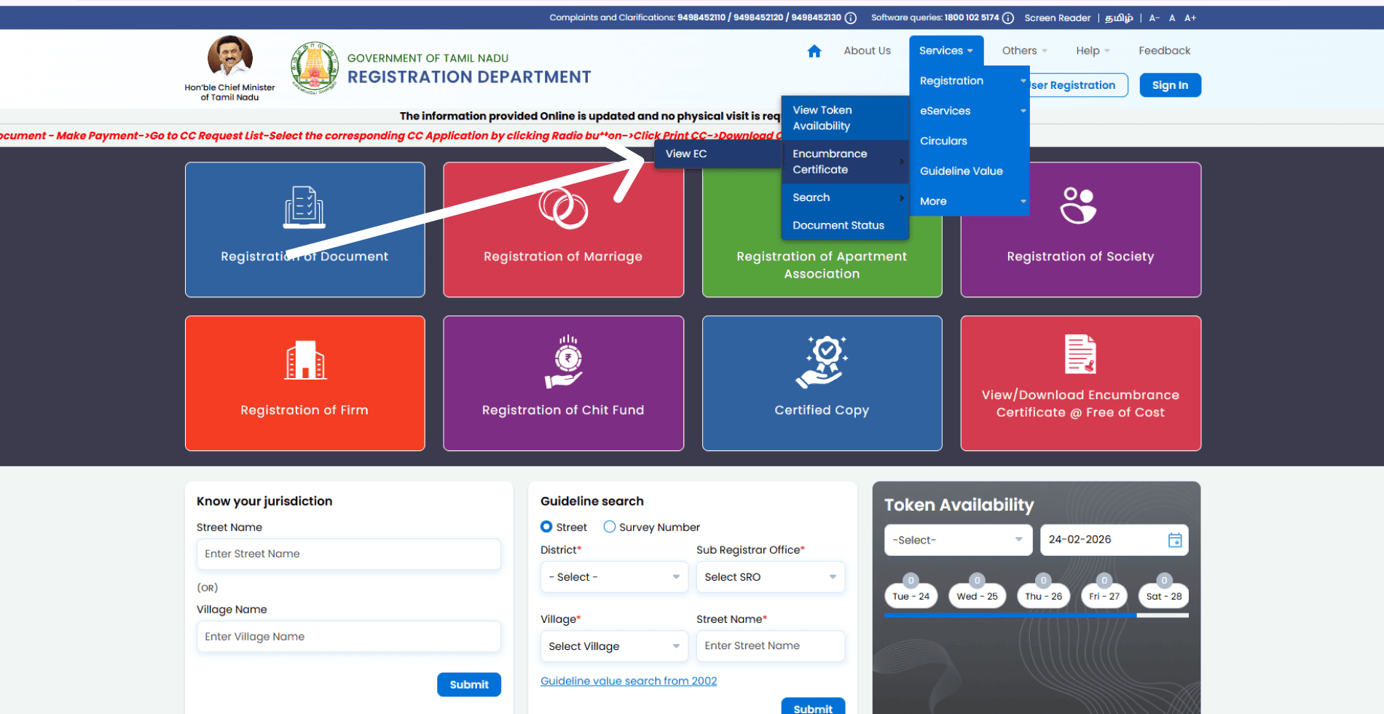
Task: Click info icon beside Software queries number
Action: 1008,18
